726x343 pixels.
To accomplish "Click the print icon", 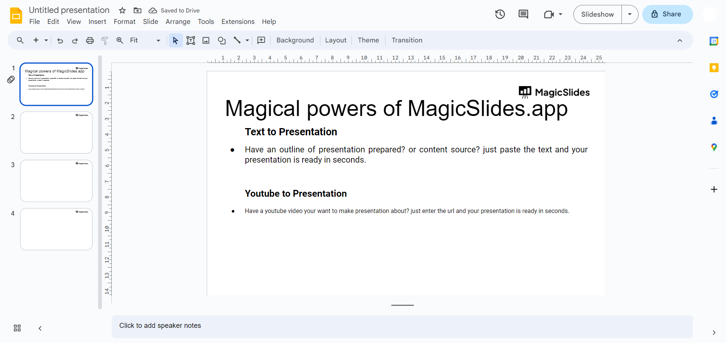I will (90, 41).
